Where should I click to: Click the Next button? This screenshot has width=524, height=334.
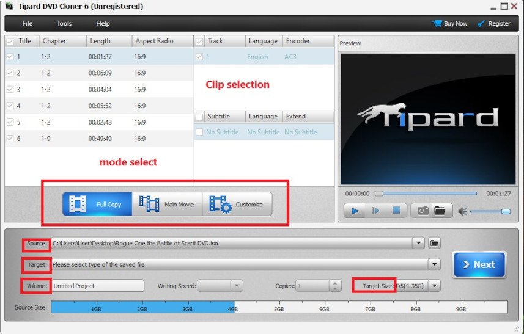tap(479, 264)
